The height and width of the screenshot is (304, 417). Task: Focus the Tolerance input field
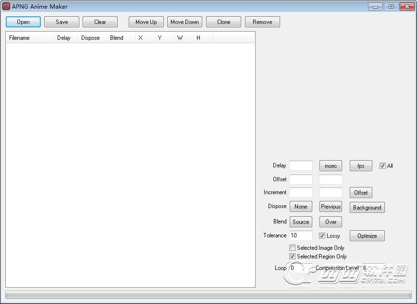click(x=301, y=235)
